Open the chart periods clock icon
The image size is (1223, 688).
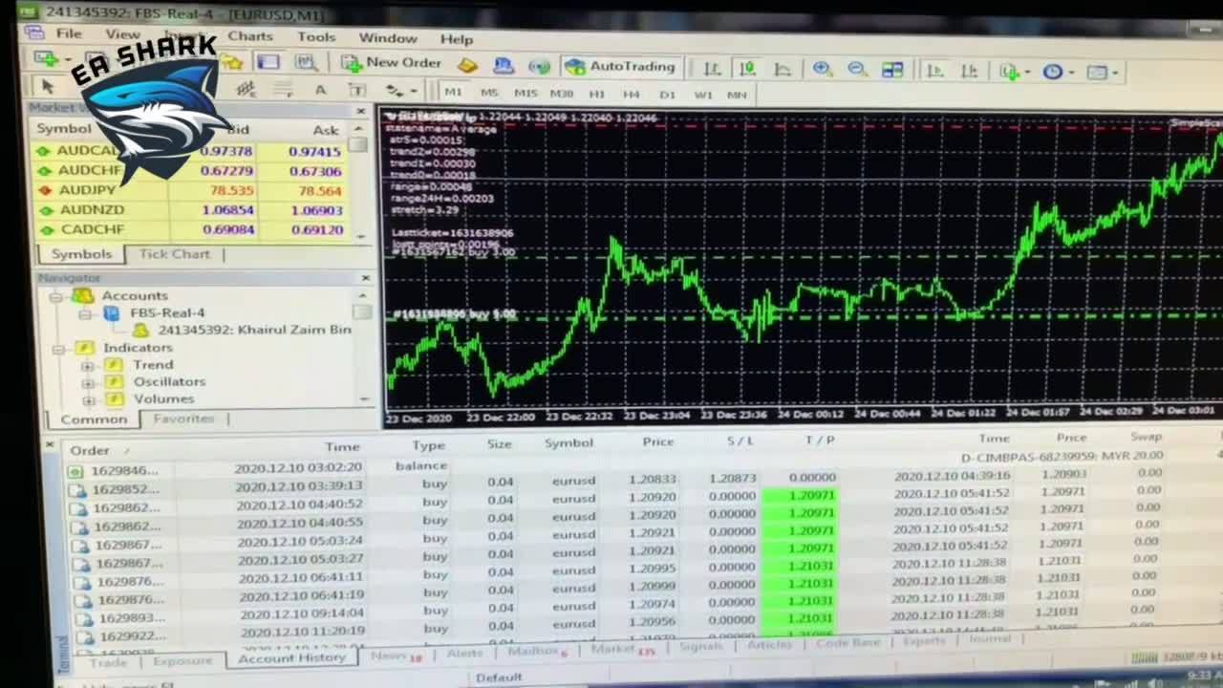[1053, 72]
